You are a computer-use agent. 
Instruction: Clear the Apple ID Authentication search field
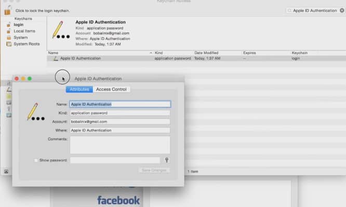click(x=342, y=10)
